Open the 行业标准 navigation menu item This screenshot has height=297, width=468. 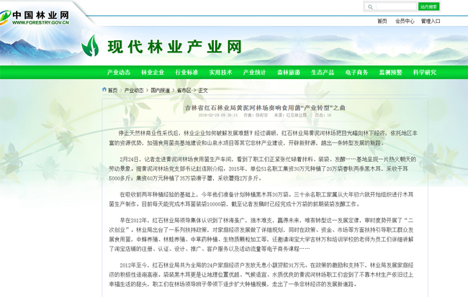coord(186,73)
